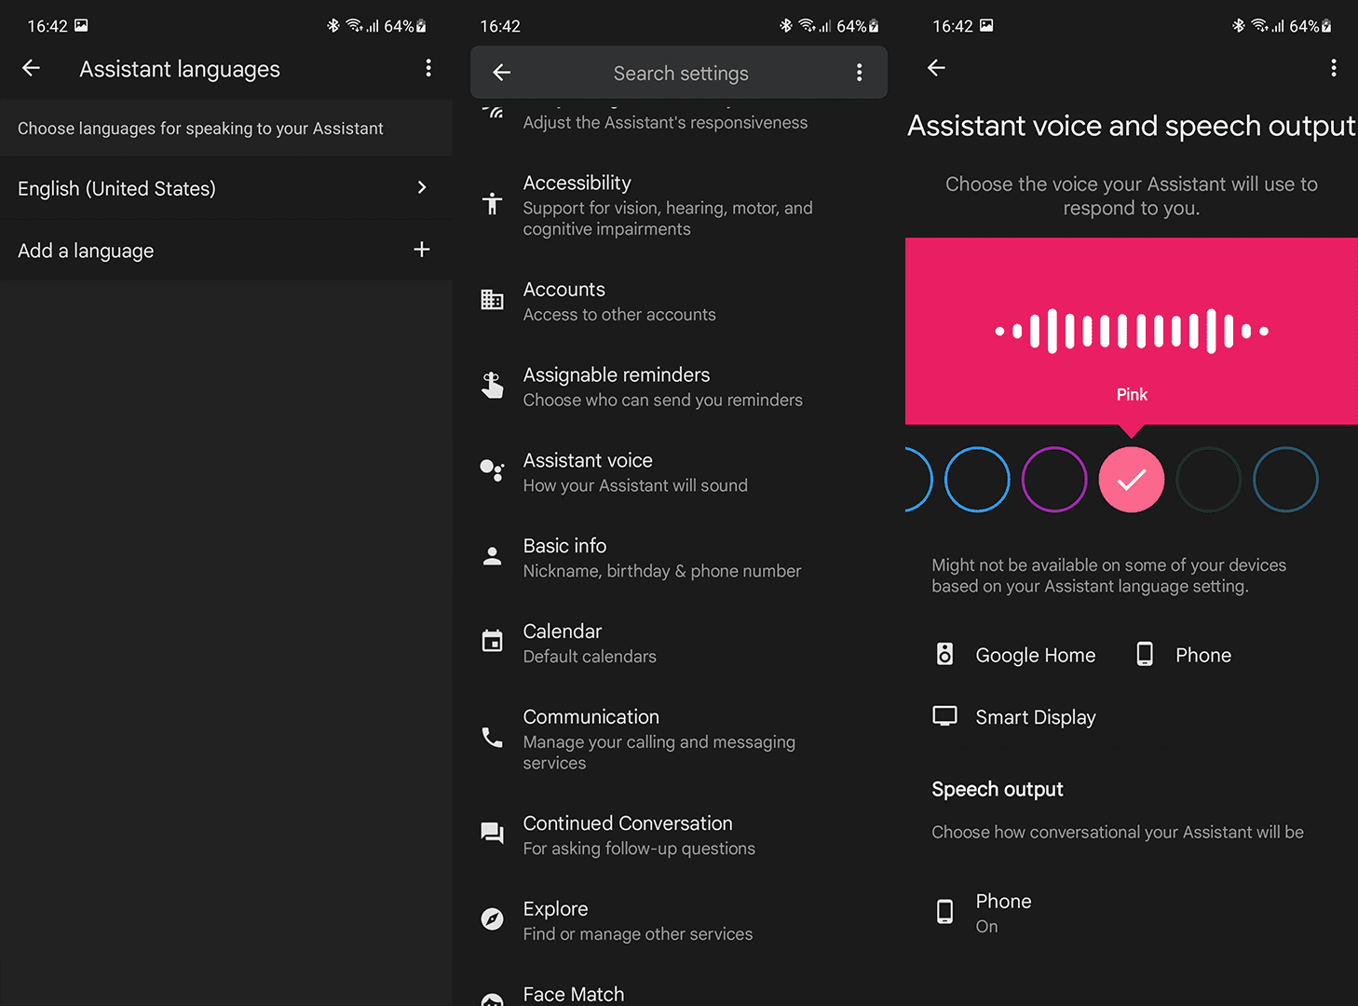Select the purple voice circle
This screenshot has width=1358, height=1006.
point(1054,480)
